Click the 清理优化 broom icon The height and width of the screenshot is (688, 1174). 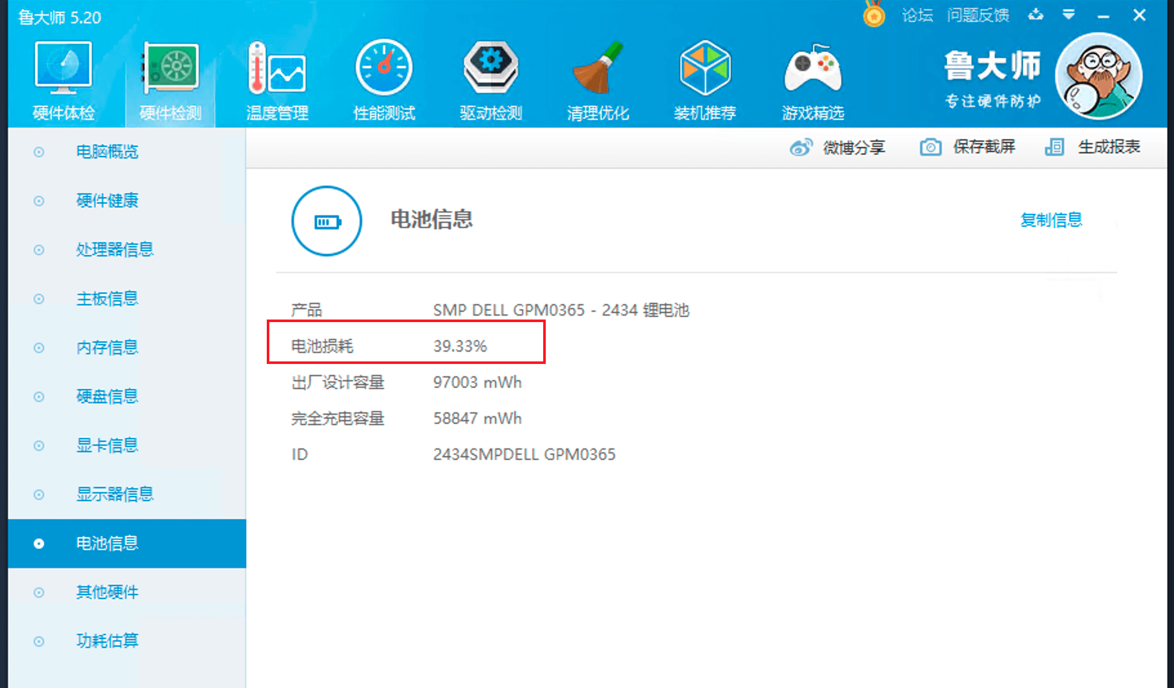(x=598, y=68)
